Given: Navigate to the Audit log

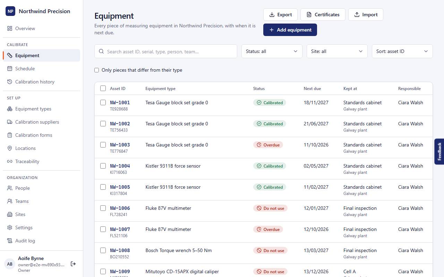Looking at the screenshot, I should coord(41,241).
